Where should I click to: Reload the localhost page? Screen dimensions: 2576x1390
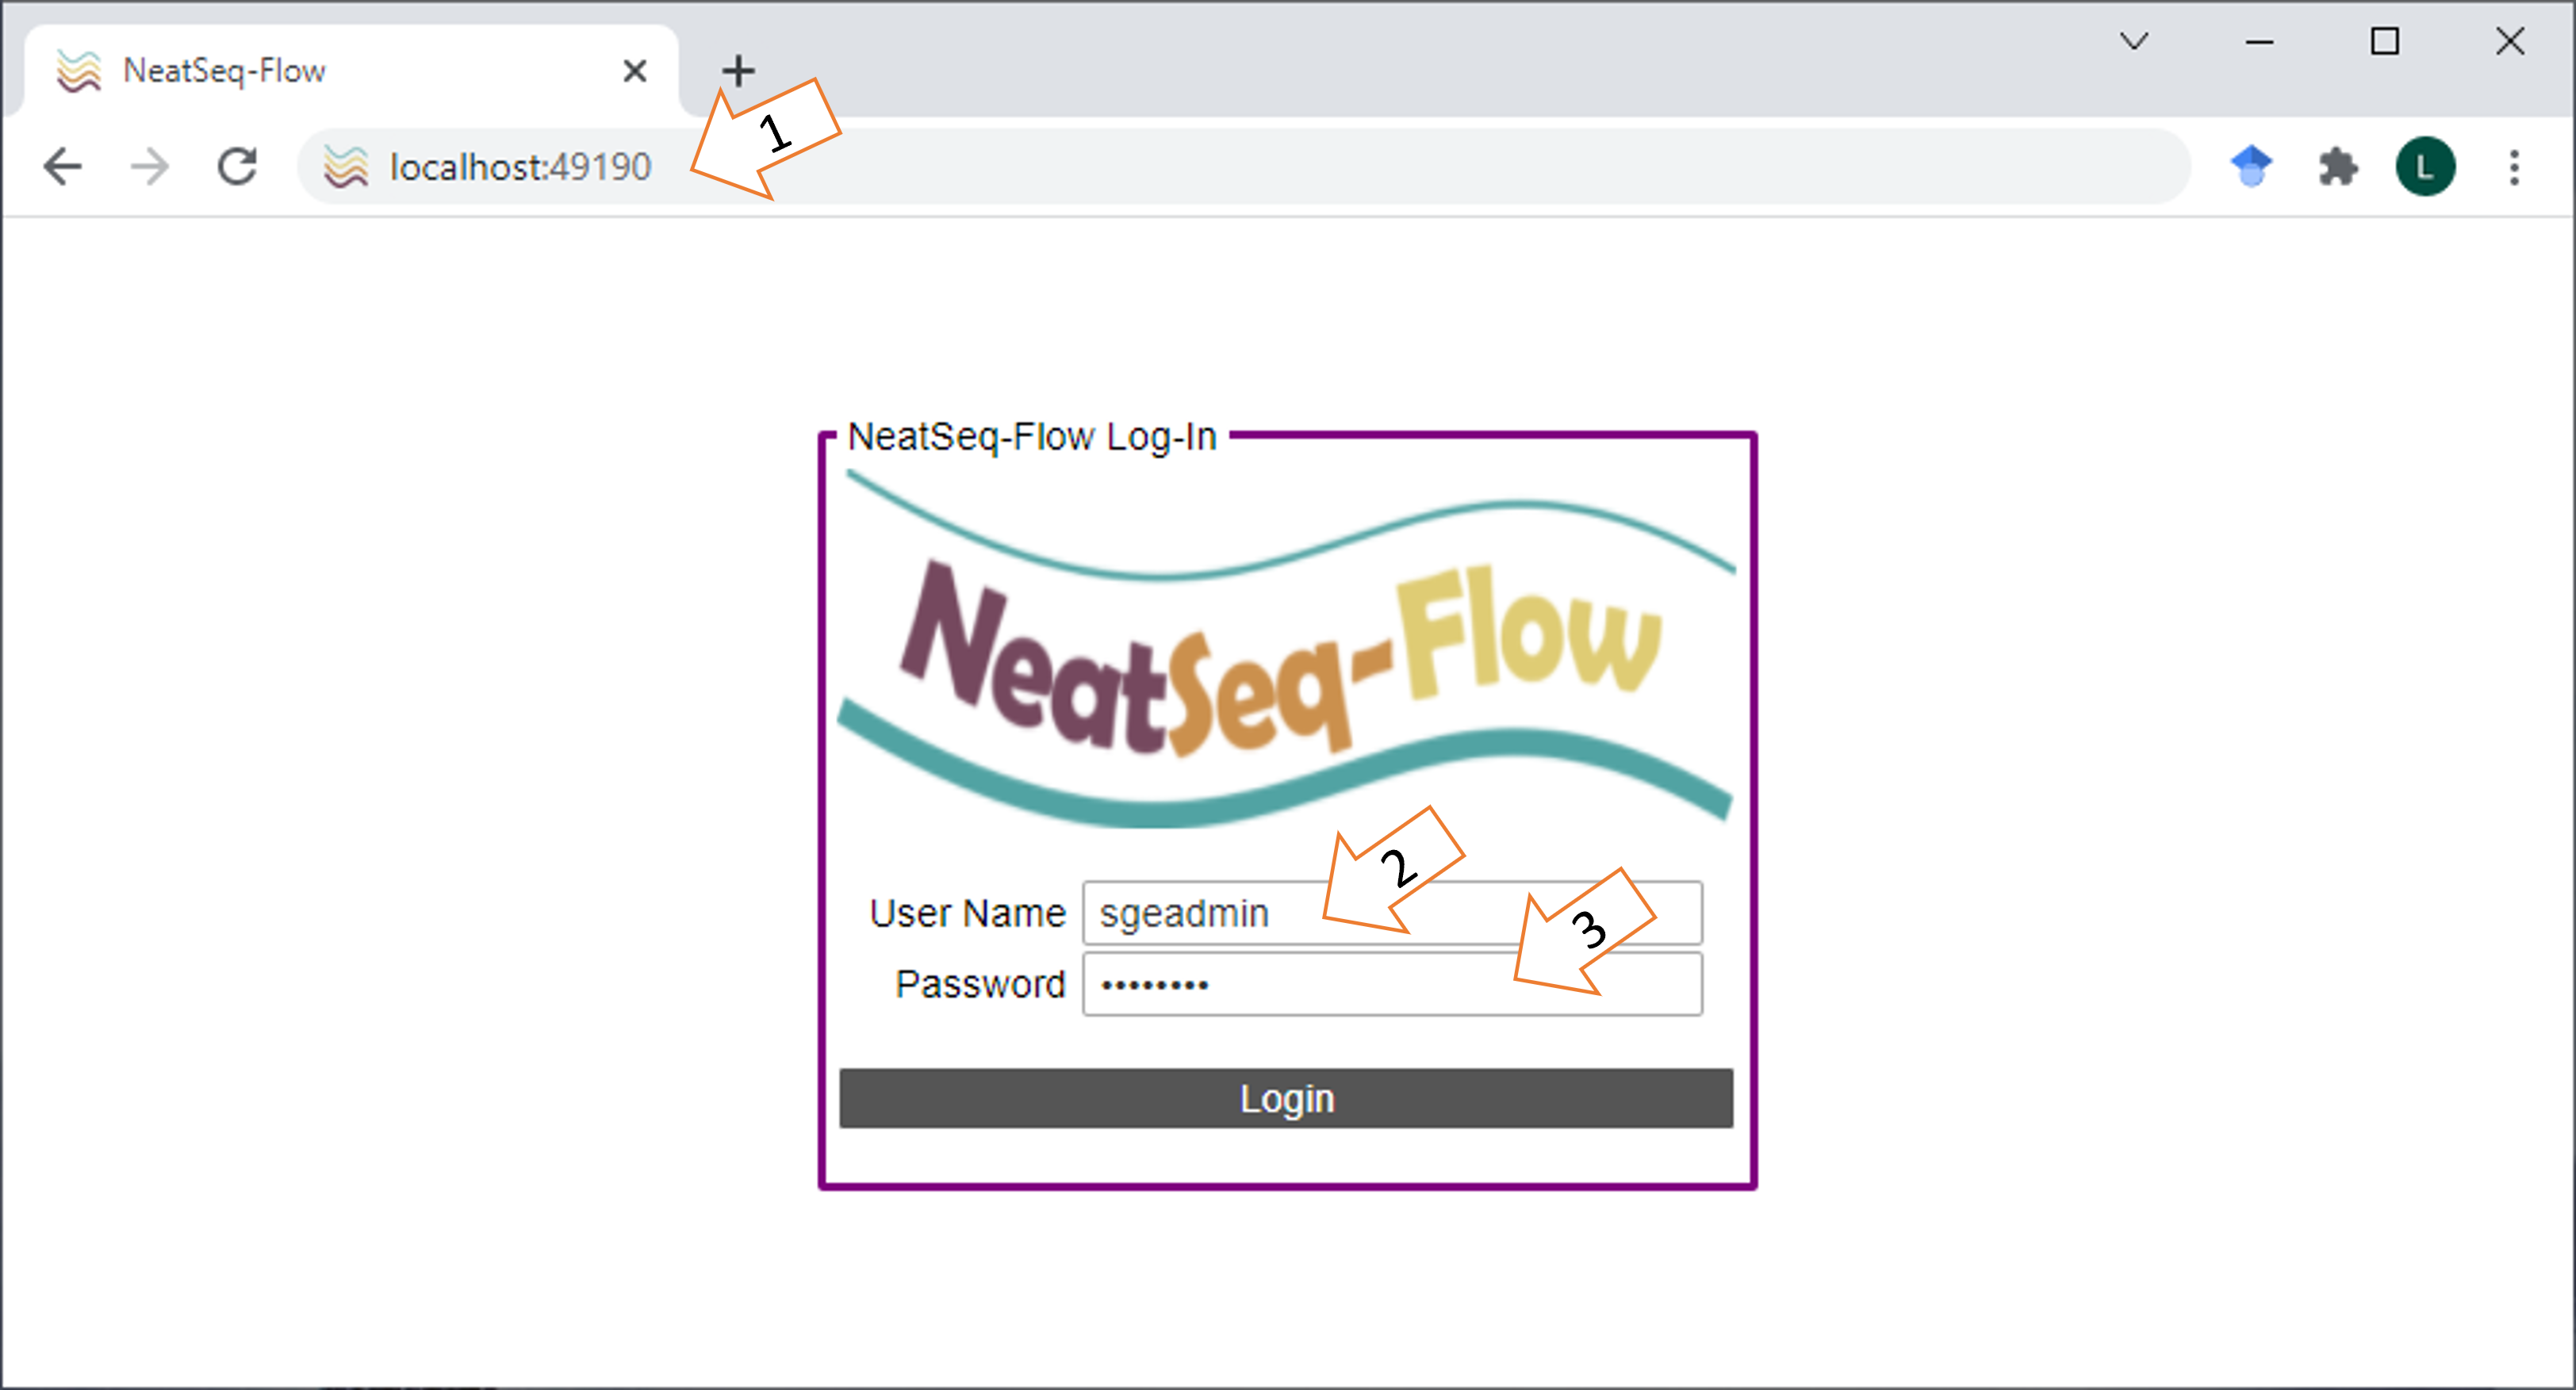[x=238, y=166]
